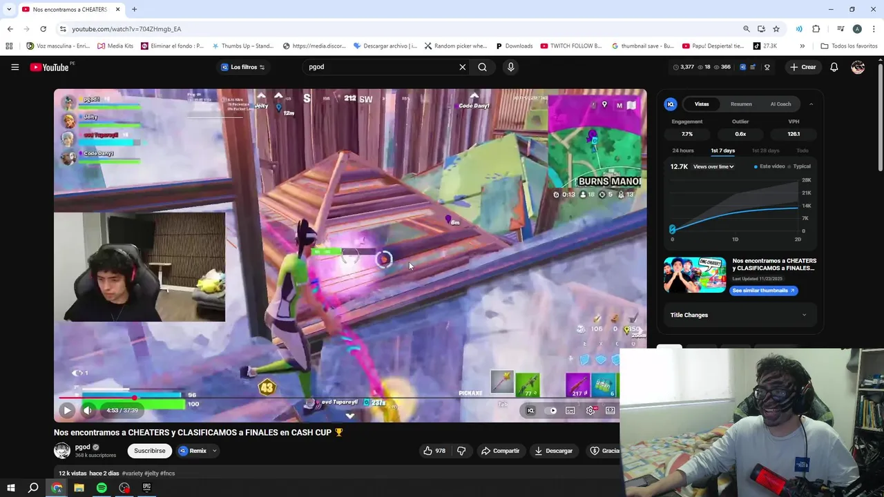Start voice search with microphone icon
This screenshot has height=497, width=884.
coord(511,67)
